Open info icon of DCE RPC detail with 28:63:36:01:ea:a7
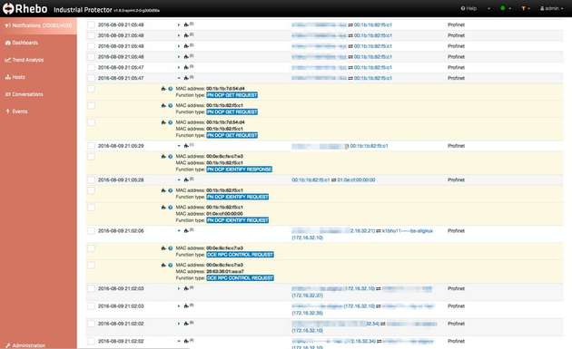This screenshot has width=572, height=349. coord(170,265)
